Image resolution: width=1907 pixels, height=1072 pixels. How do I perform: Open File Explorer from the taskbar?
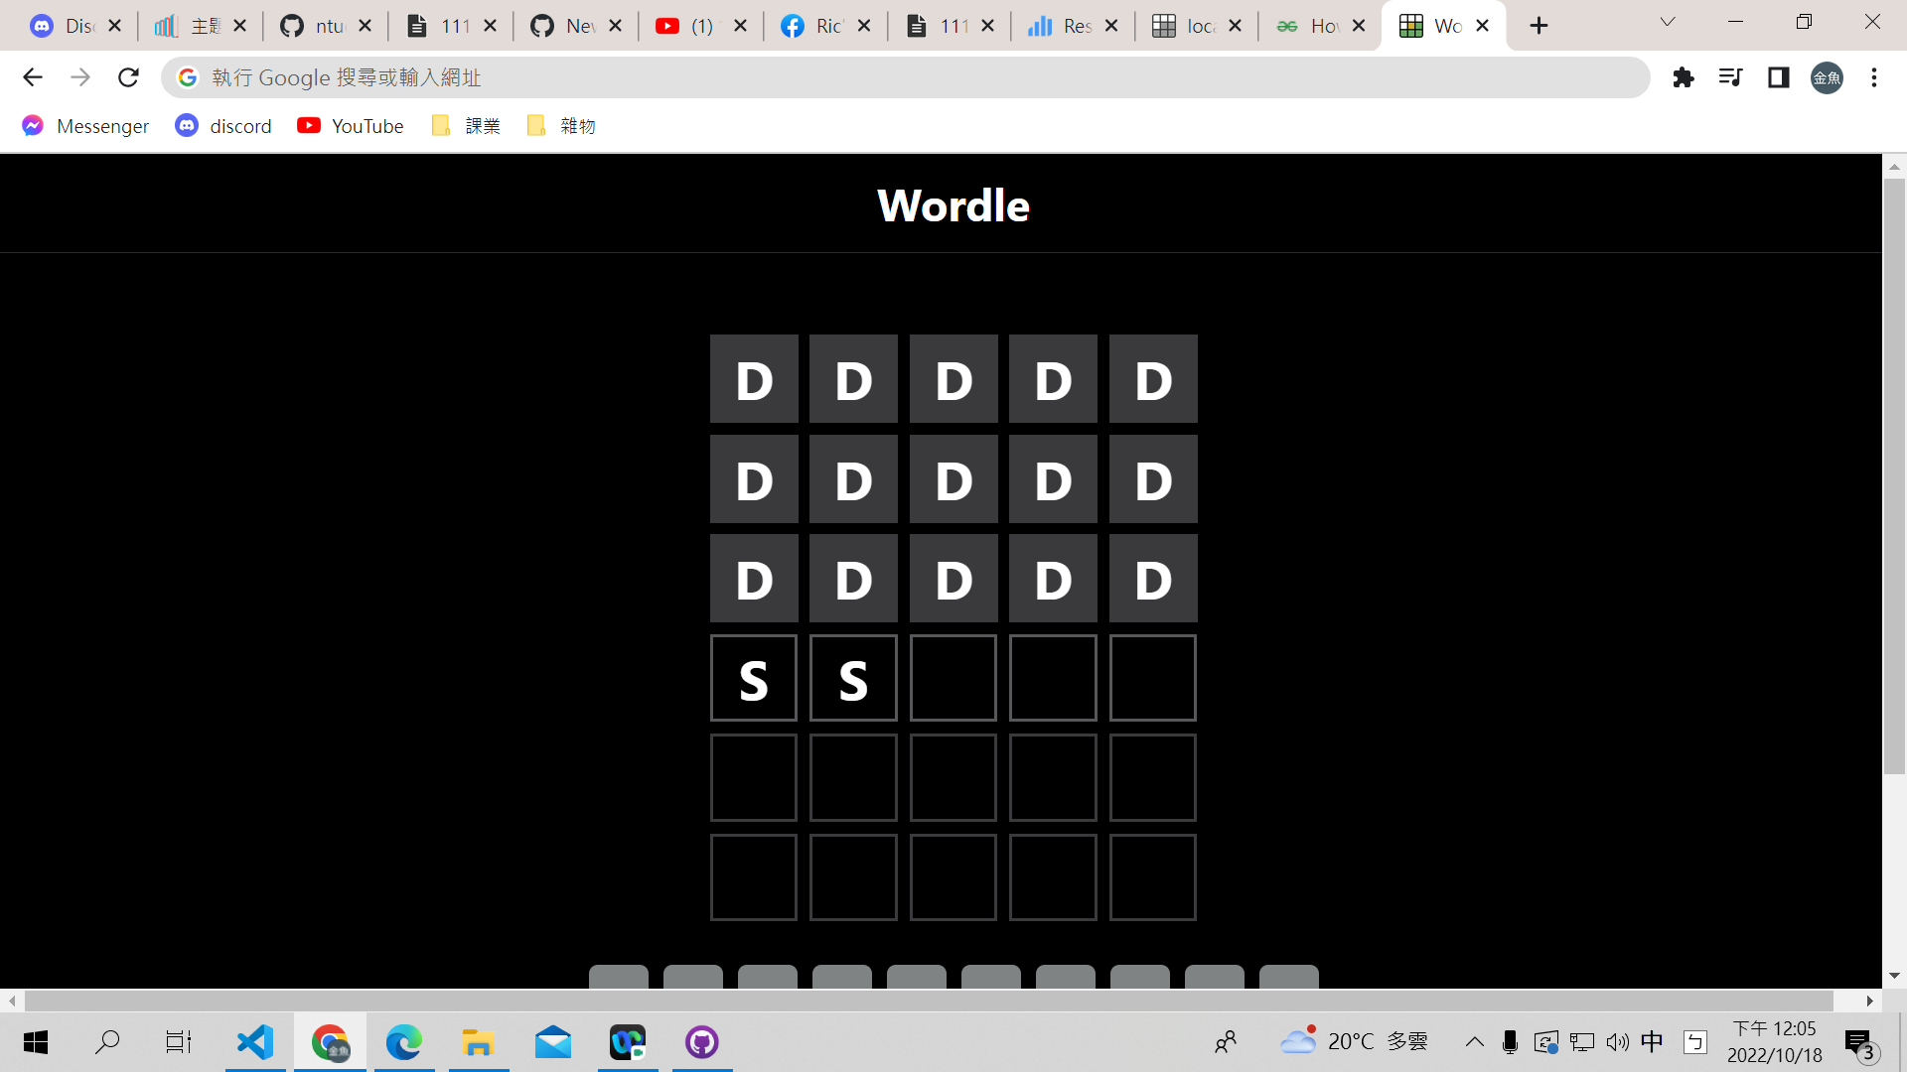pyautogui.click(x=479, y=1042)
